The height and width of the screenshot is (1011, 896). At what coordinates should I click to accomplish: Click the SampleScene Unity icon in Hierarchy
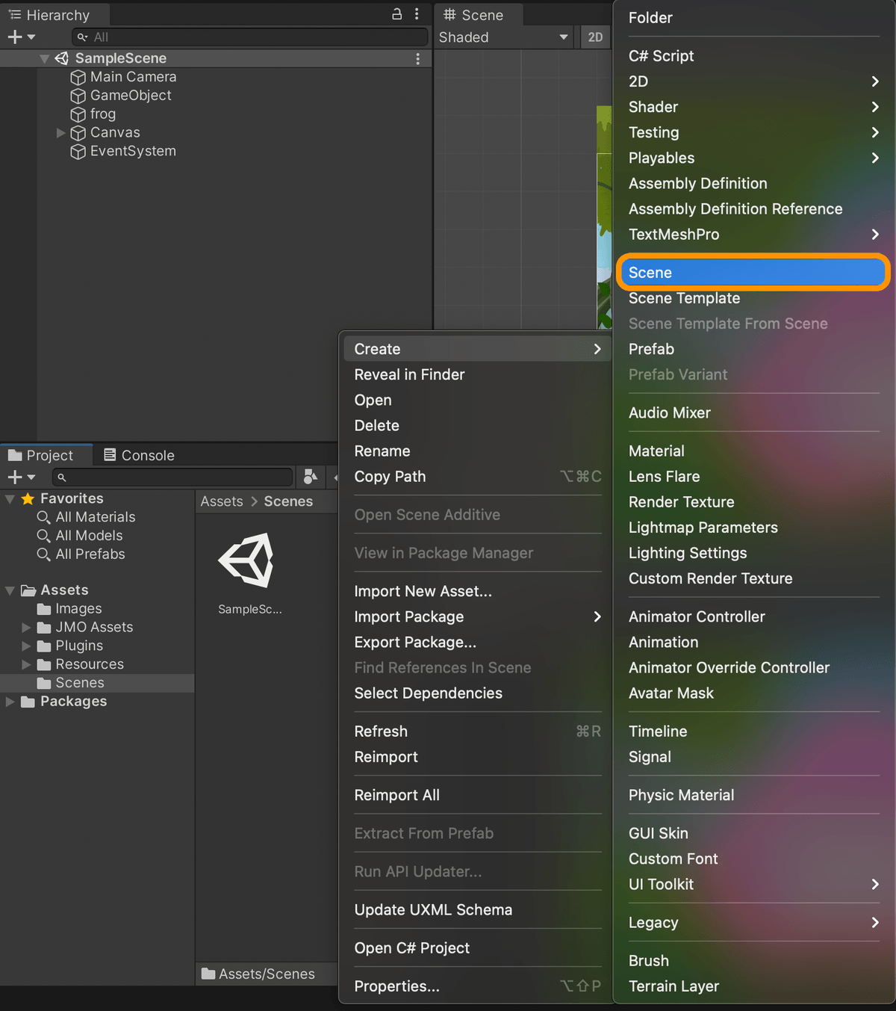60,58
